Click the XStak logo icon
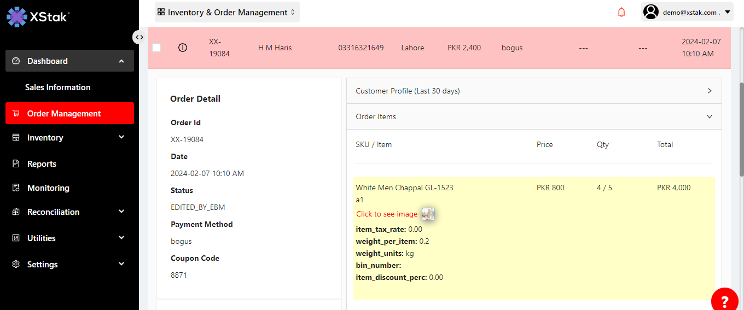The image size is (744, 310). tap(16, 16)
